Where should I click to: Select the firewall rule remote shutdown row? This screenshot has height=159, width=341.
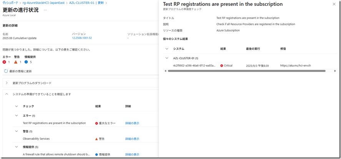pos(57,154)
